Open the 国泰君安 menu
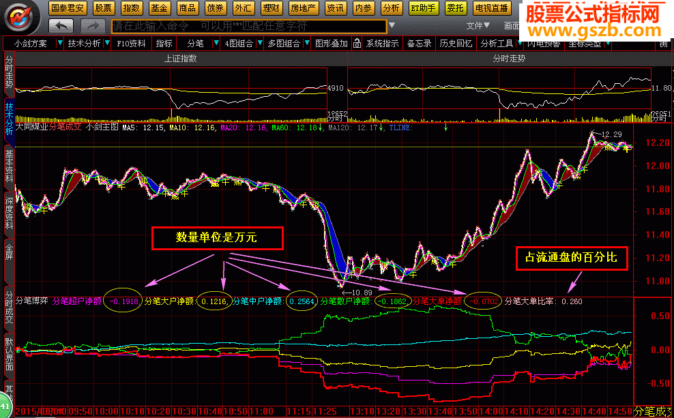The image size is (674, 418). (68, 8)
